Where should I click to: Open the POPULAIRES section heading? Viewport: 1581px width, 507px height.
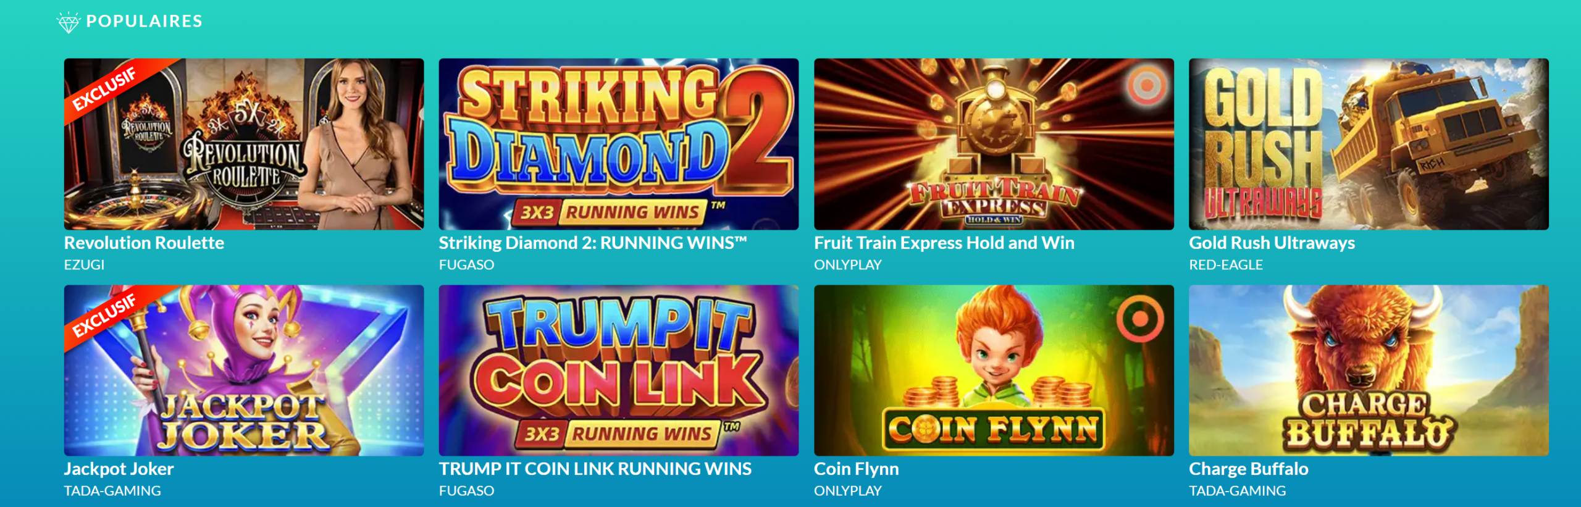coord(145,22)
